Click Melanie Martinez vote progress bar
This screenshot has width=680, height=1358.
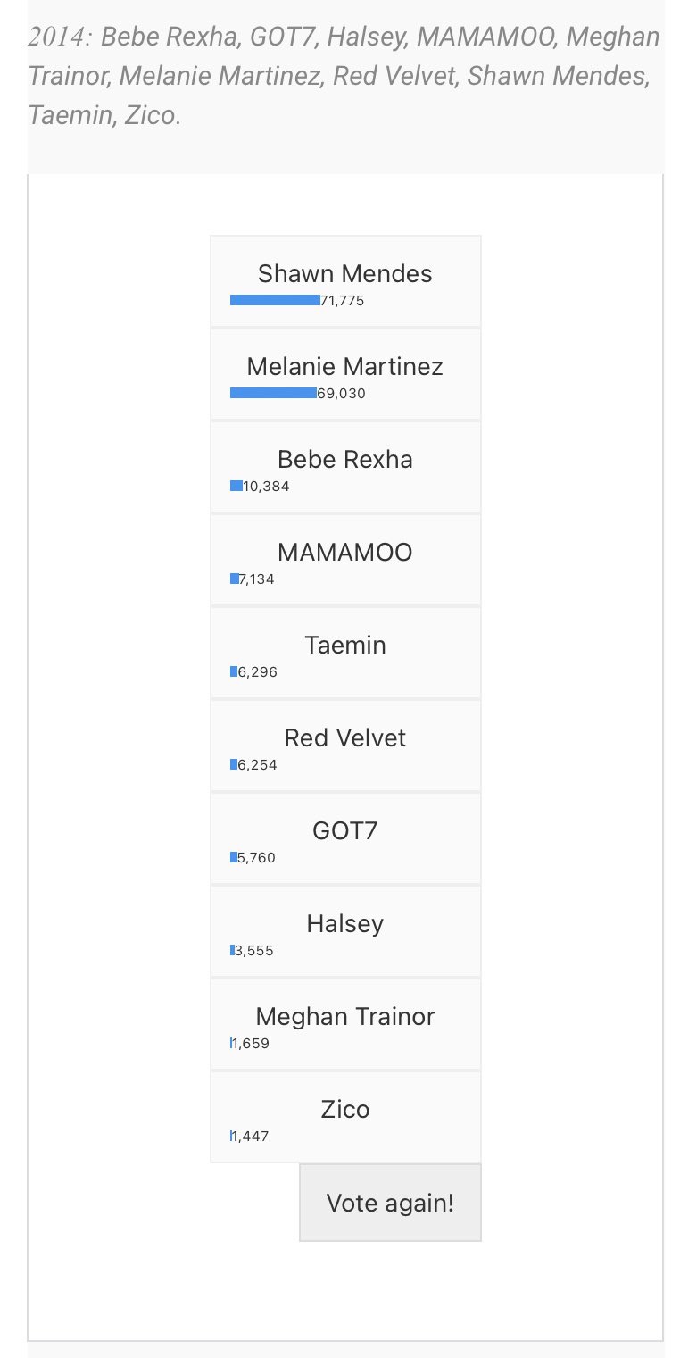[273, 393]
